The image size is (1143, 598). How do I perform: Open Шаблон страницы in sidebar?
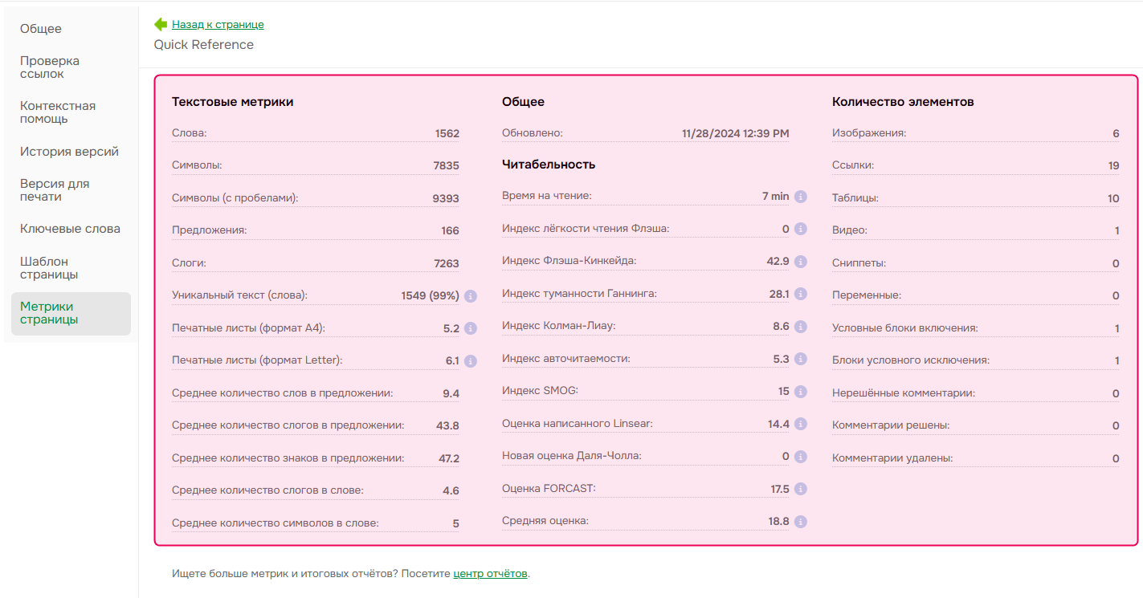coord(49,268)
